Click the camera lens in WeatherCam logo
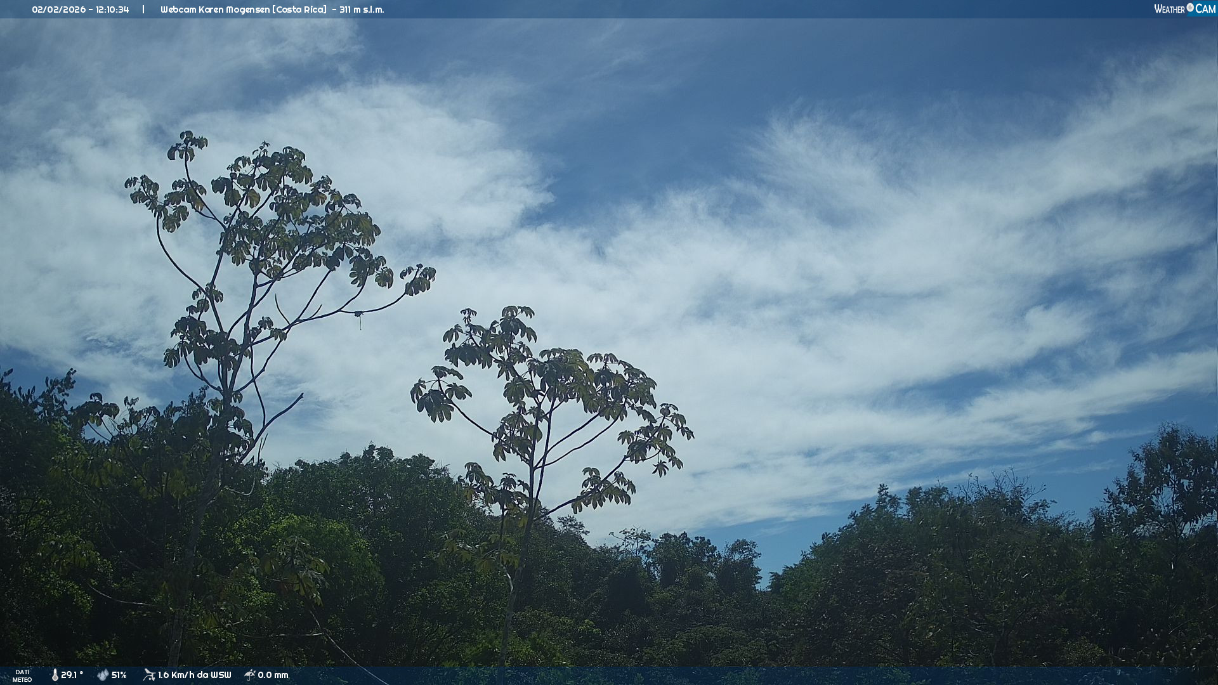Viewport: 1218px width, 685px height. (x=1190, y=8)
